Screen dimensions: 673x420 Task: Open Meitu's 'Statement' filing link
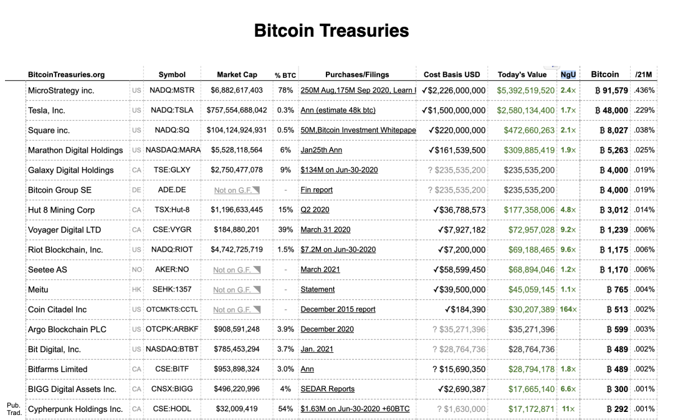317,289
